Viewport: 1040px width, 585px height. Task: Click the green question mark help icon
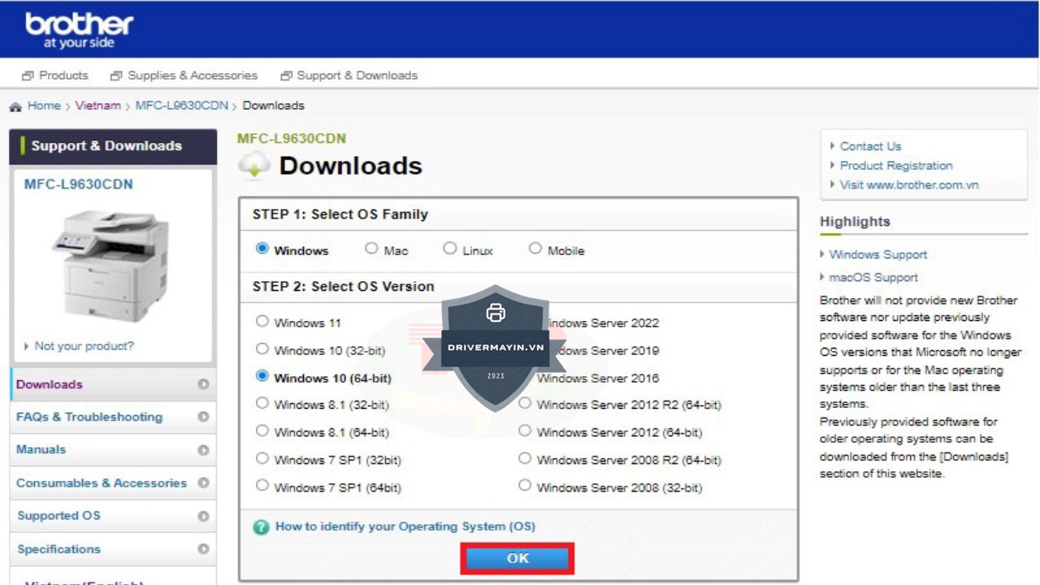pyautogui.click(x=261, y=527)
